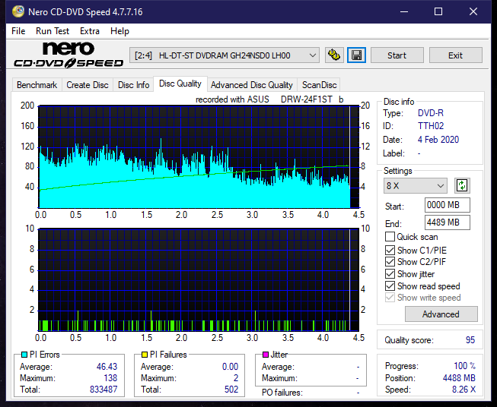Open the Run Test menu
The image size is (497, 407).
(x=53, y=31)
